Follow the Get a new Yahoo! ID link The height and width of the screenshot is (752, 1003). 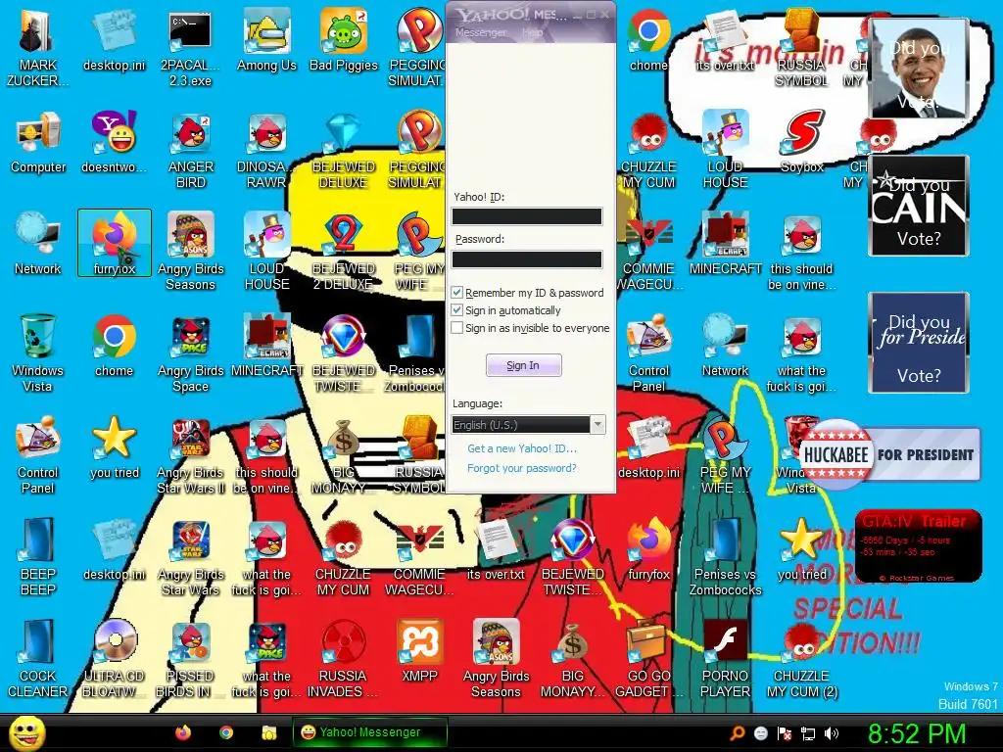point(521,448)
